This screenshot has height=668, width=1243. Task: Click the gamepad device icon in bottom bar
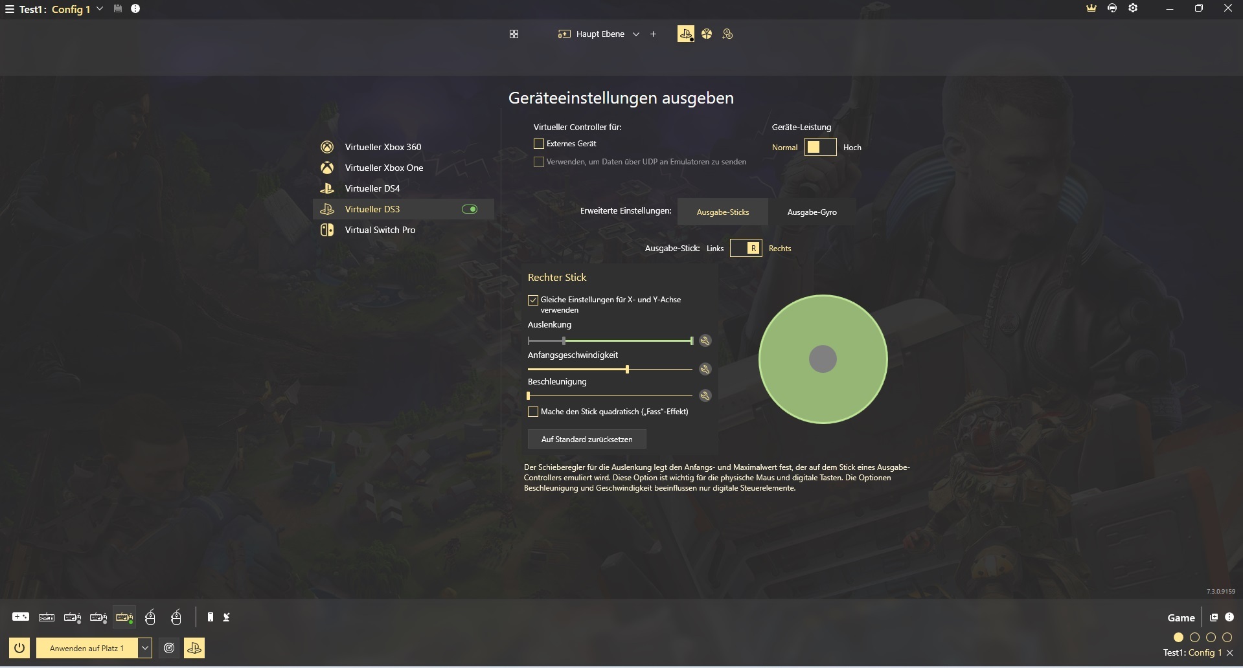coord(21,617)
